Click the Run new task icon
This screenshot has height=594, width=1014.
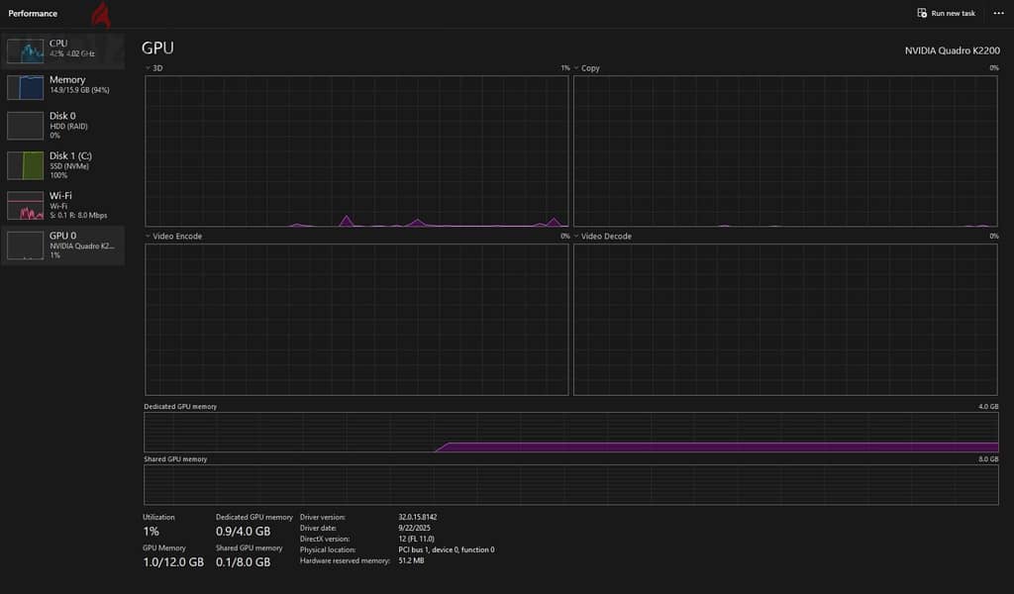pyautogui.click(x=922, y=13)
